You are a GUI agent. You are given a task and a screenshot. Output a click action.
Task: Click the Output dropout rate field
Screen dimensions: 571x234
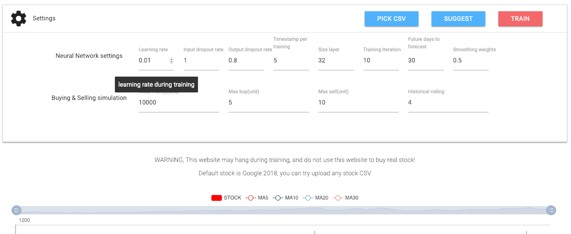[246, 61]
